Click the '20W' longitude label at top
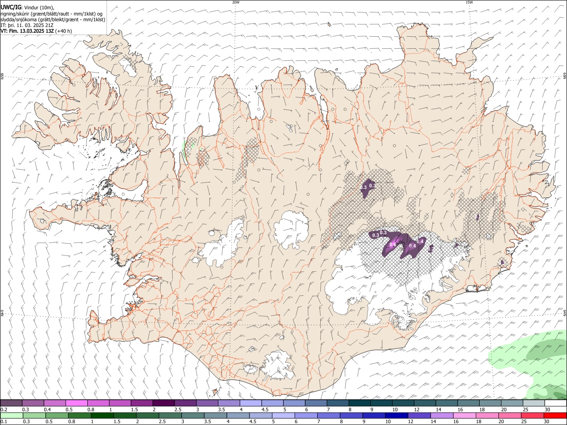 tap(236, 2)
